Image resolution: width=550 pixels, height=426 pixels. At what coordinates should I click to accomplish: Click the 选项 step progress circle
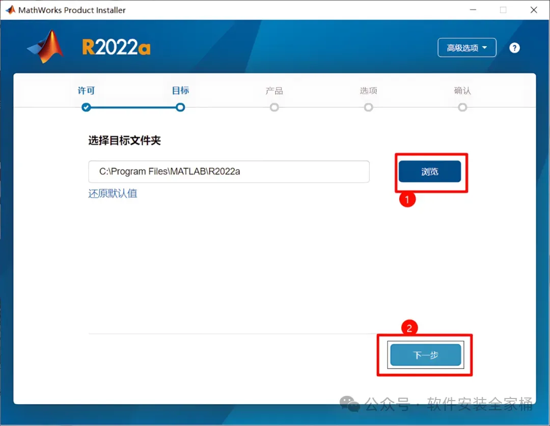(x=368, y=107)
